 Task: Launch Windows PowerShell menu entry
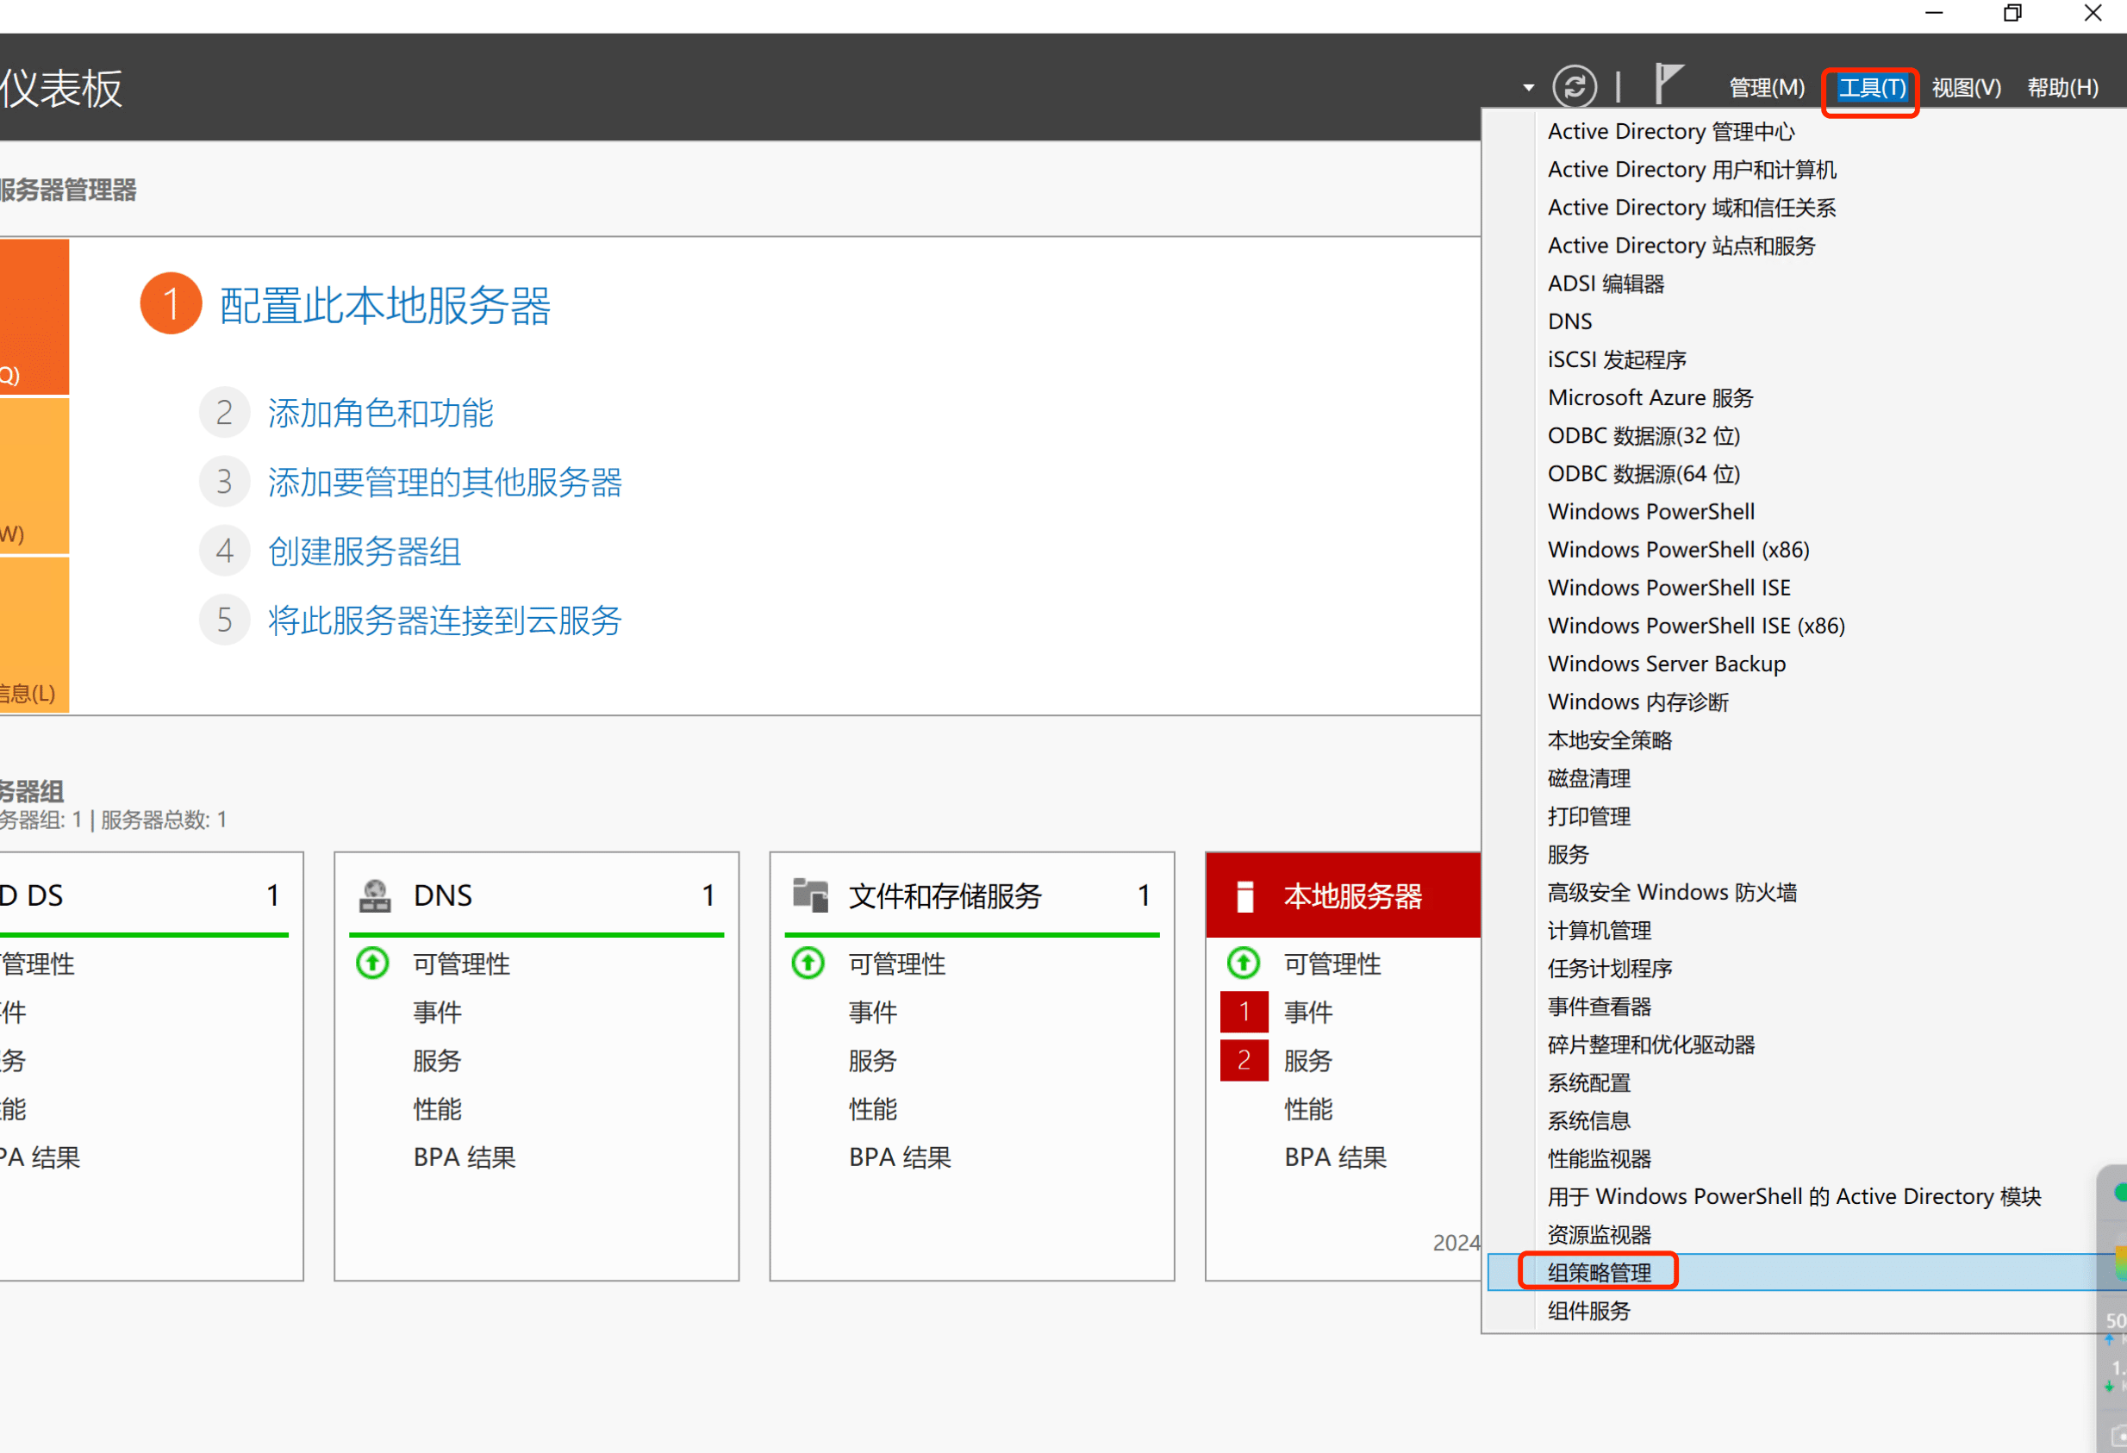click(1651, 511)
